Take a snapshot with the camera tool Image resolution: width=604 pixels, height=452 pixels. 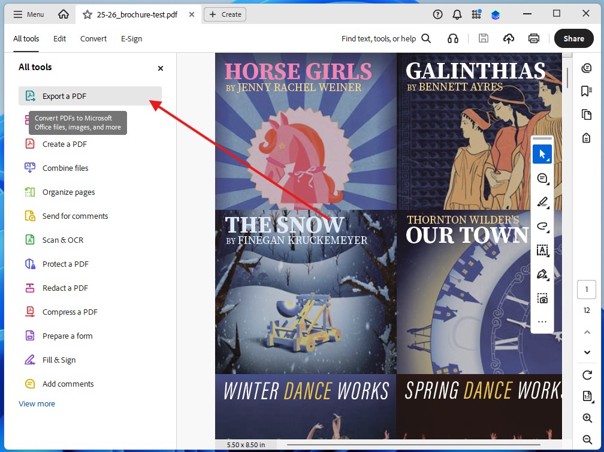tap(542, 298)
